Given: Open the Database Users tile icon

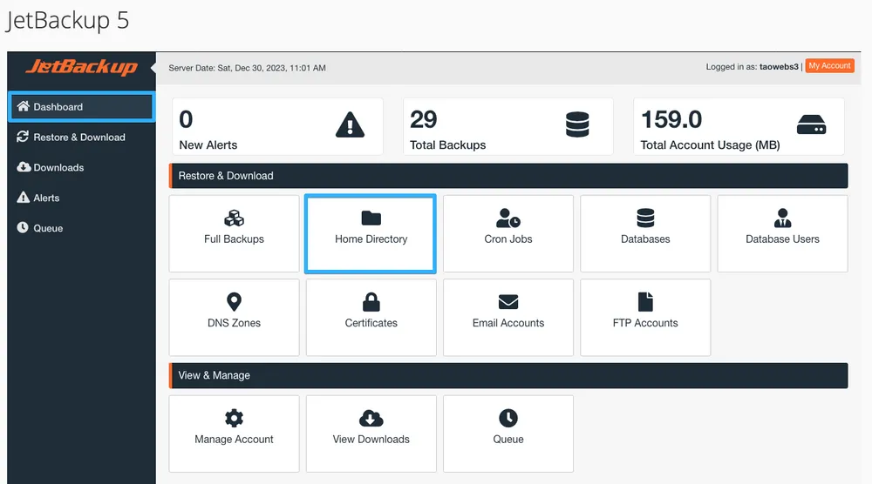Looking at the screenshot, I should 782,218.
